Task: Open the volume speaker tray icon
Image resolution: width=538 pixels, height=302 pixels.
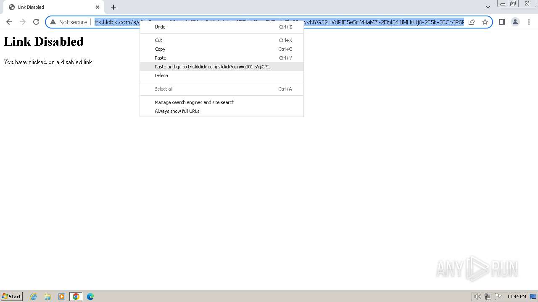Action: pyautogui.click(x=477, y=297)
